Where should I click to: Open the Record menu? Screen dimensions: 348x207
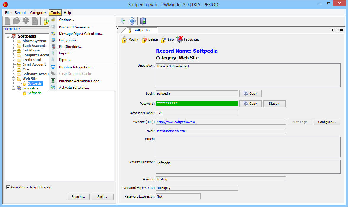pyautogui.click(x=20, y=13)
